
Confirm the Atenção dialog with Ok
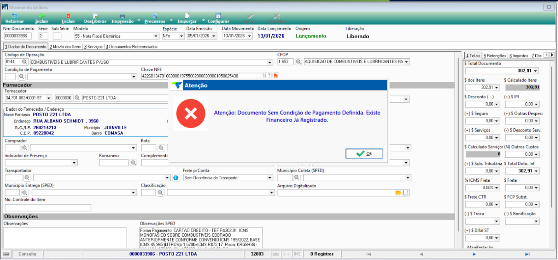(364, 153)
